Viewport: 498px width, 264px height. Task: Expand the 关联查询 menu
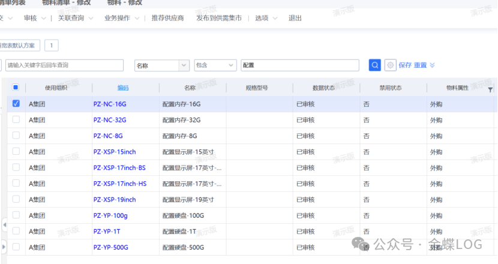point(75,18)
